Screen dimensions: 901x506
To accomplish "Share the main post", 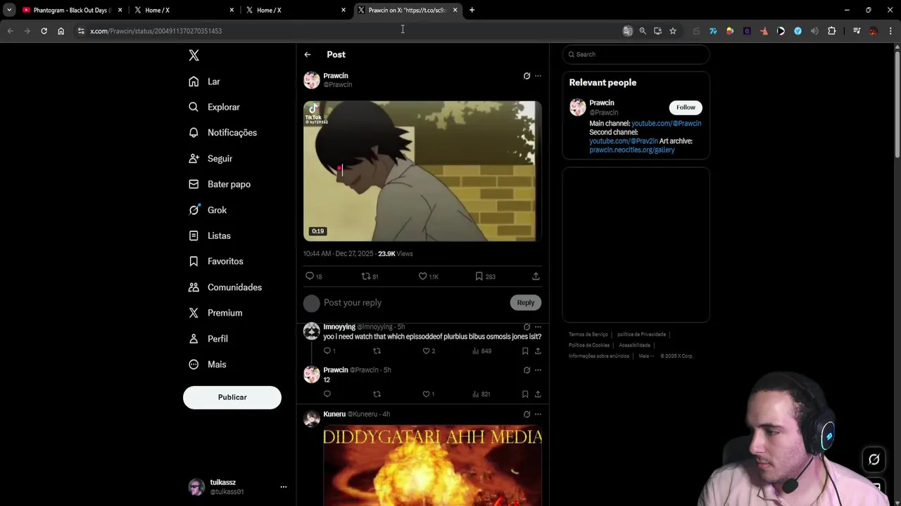I will (x=536, y=276).
